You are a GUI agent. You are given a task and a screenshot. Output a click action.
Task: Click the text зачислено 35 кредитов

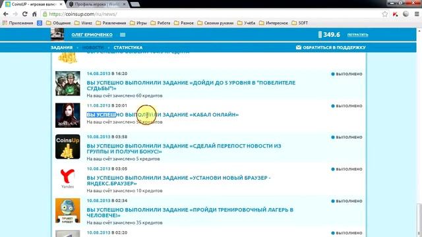coord(137,223)
